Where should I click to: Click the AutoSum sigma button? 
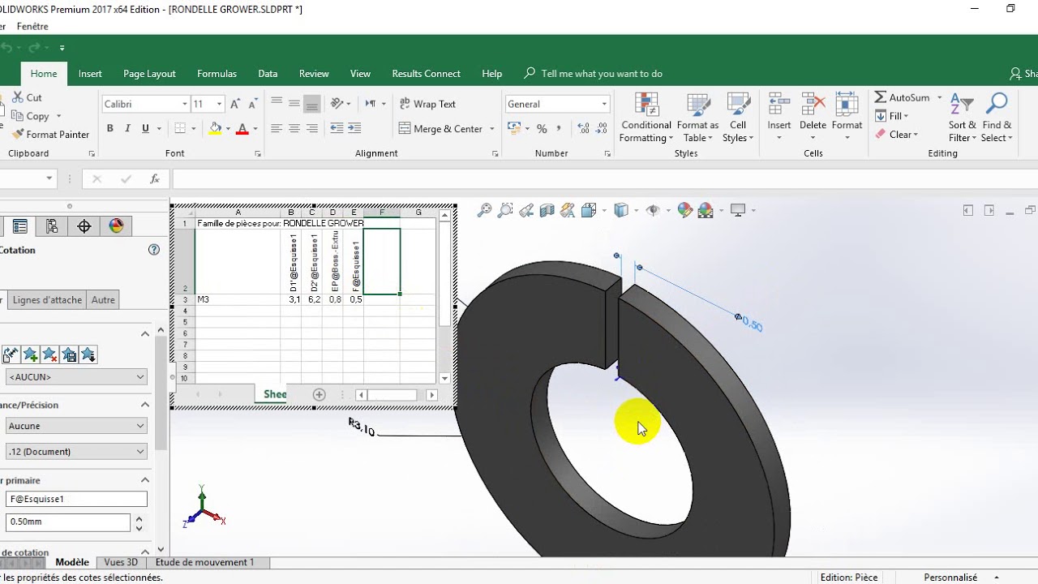(902, 97)
